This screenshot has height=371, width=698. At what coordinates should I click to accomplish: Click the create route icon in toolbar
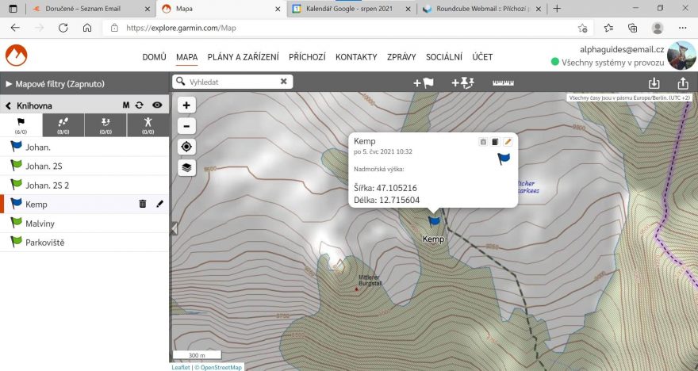pyautogui.click(x=462, y=82)
